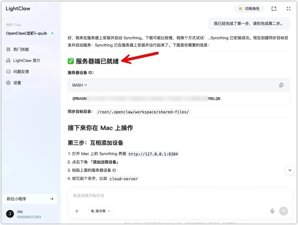
Task: Click the 服务器设备 ID label
Action: [x=81, y=73]
